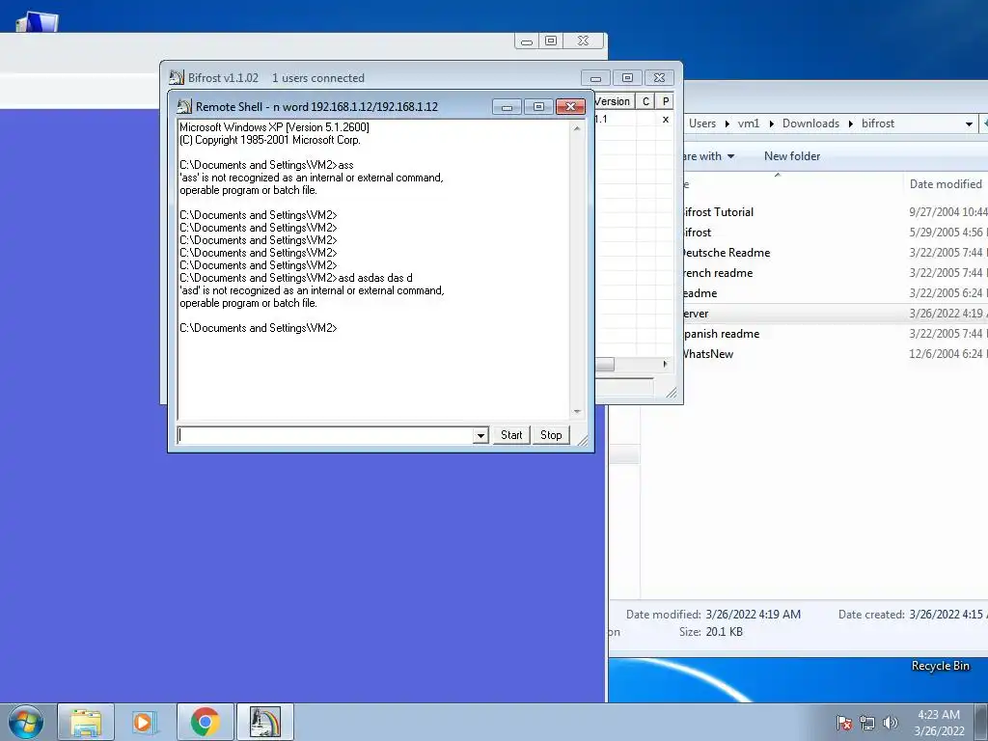Open Google Chrome from the taskbar
Screen dimensions: 988x741
pos(205,722)
